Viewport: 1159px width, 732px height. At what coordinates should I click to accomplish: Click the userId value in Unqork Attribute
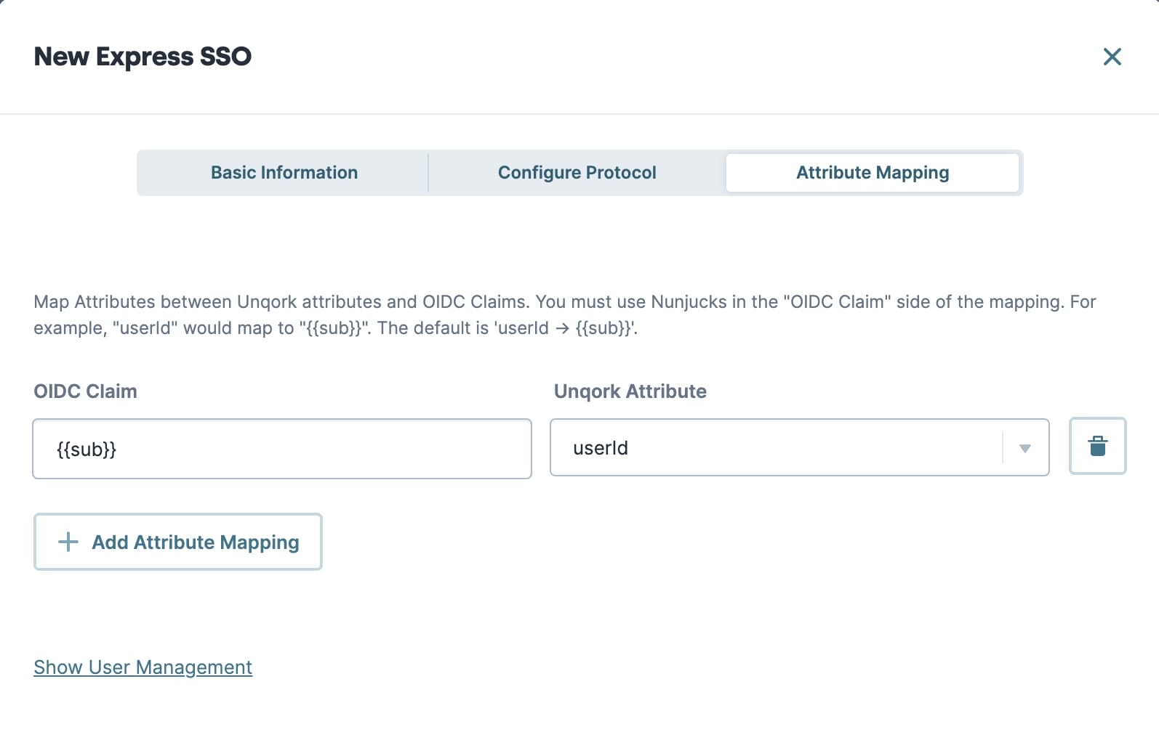point(601,448)
